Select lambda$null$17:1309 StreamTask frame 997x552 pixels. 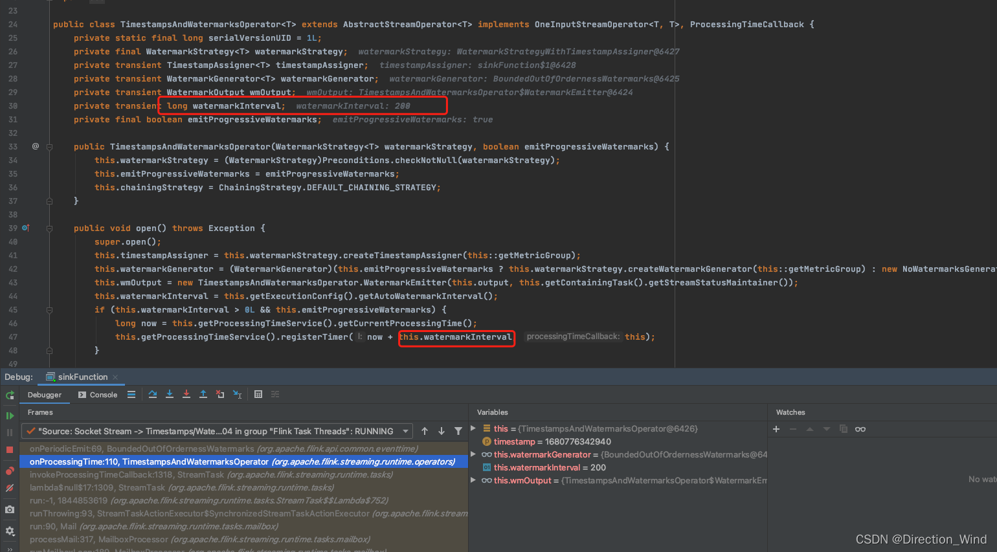click(x=244, y=487)
